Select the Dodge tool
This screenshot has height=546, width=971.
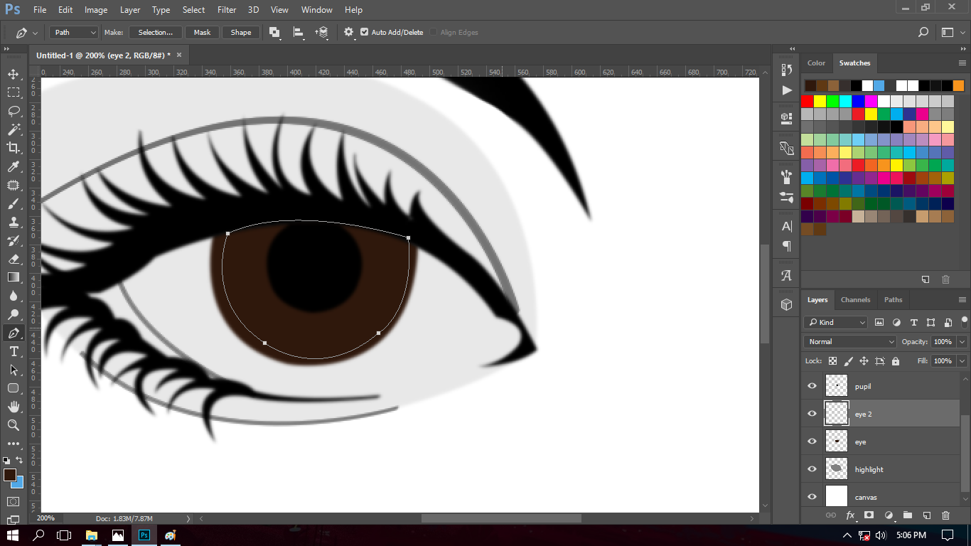click(x=14, y=314)
